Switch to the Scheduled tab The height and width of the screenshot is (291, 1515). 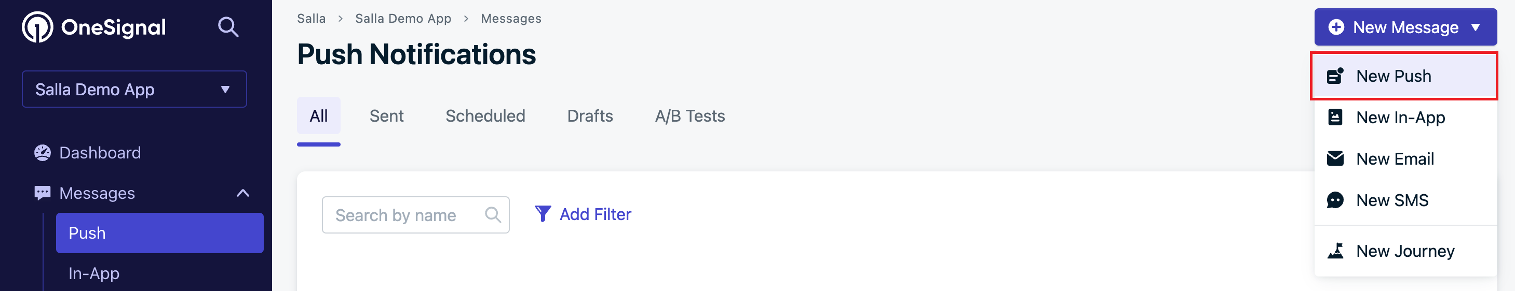click(x=485, y=116)
